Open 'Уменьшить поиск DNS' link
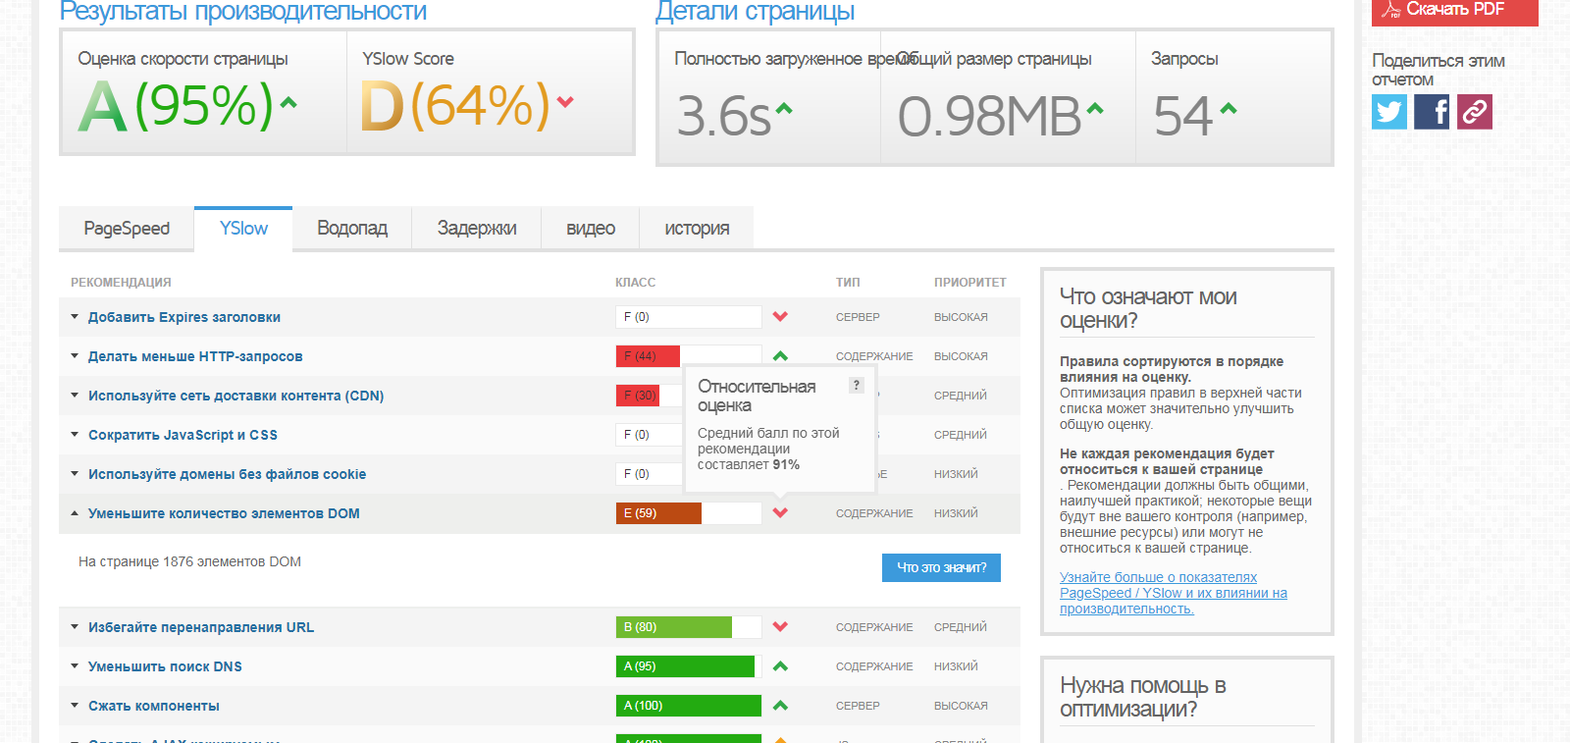Image resolution: width=1570 pixels, height=743 pixels. tap(165, 666)
